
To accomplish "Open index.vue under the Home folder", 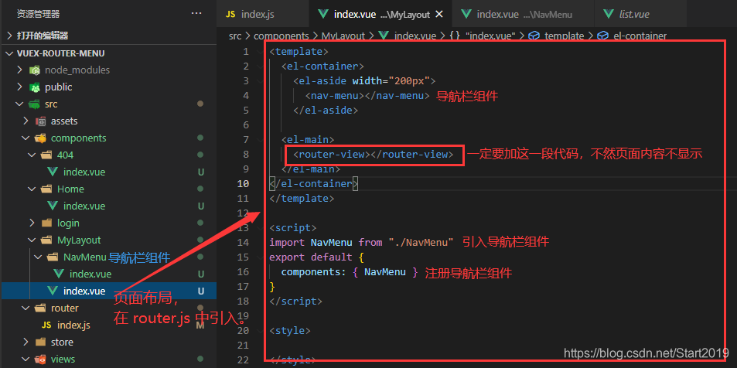I will pyautogui.click(x=84, y=206).
